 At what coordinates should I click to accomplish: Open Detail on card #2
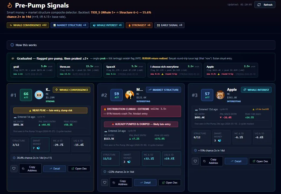145,182
